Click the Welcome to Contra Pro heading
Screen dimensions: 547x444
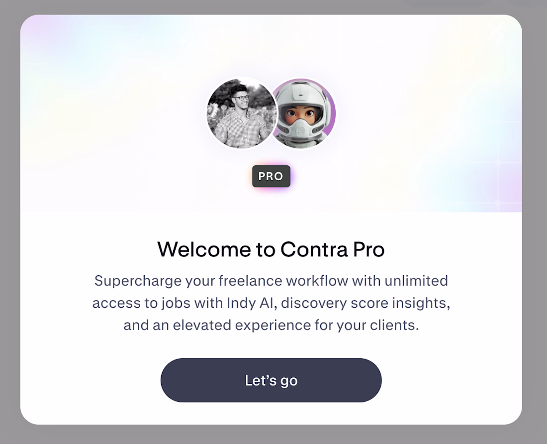coord(271,249)
